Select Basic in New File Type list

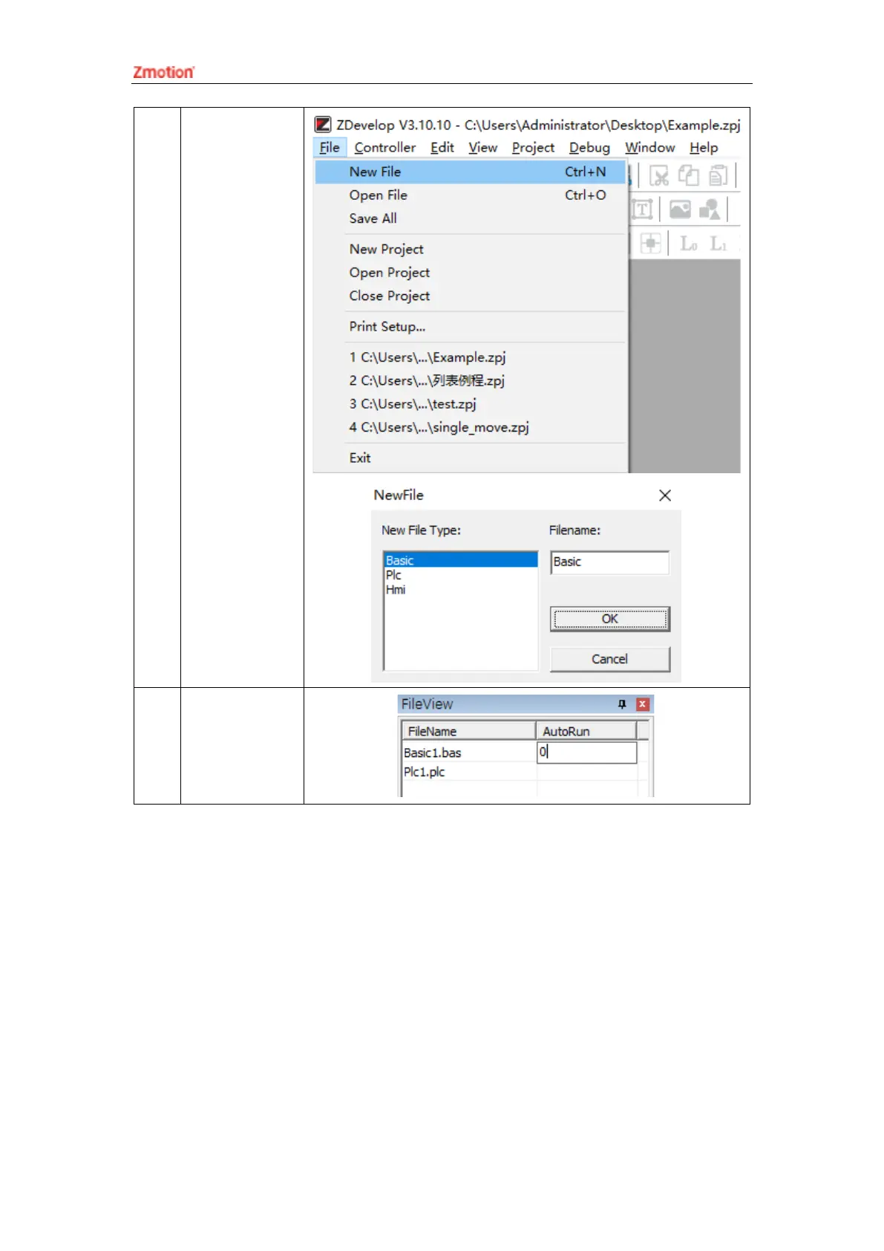461,560
